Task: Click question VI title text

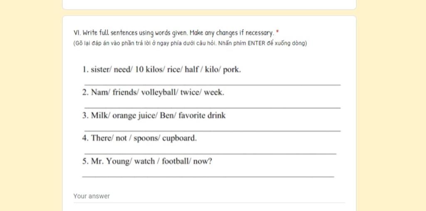Action: 174,33
